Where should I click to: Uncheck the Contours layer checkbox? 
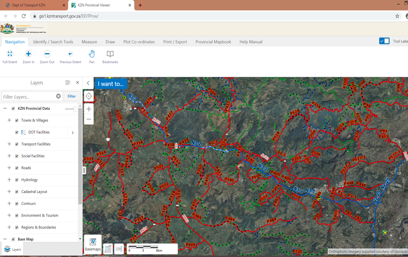pyautogui.click(x=17, y=204)
